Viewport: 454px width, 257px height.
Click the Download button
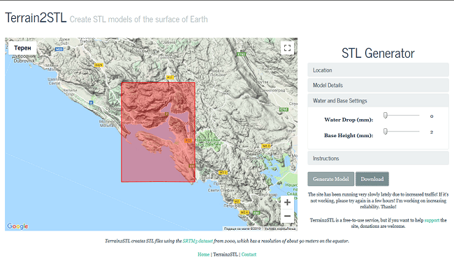[372, 179]
